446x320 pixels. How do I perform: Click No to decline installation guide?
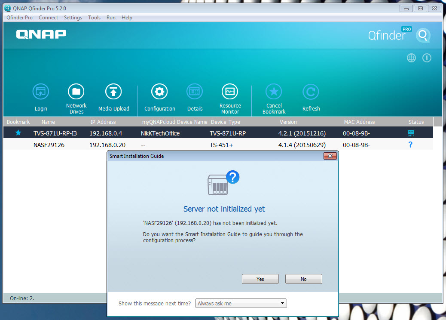coord(303,279)
